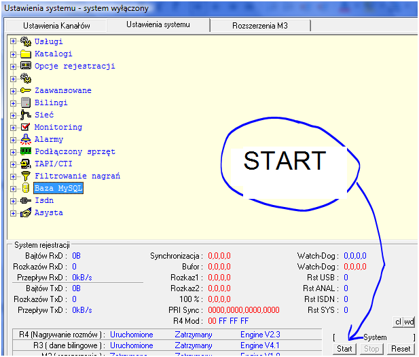Click the Przepływ RxD 0kB/s value
419x357 pixels.
81,278
